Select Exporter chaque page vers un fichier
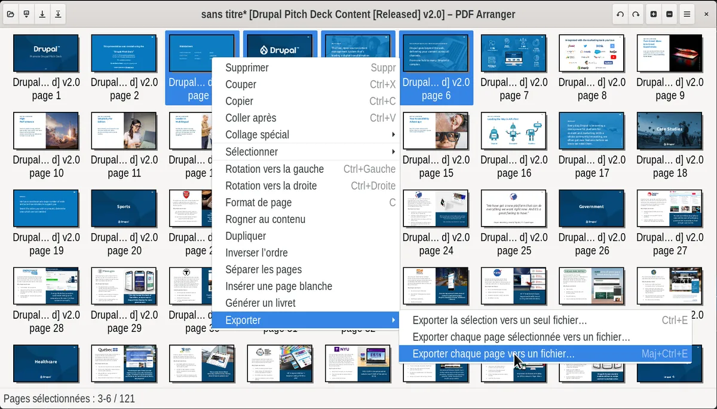The height and width of the screenshot is (409, 717). click(x=546, y=354)
